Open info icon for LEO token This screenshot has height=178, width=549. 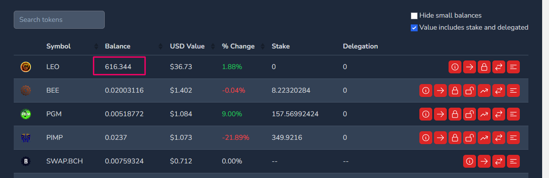point(455,67)
